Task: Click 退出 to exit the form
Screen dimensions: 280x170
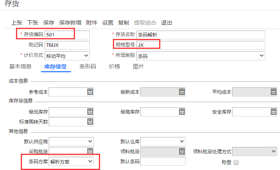Action: coord(167,23)
